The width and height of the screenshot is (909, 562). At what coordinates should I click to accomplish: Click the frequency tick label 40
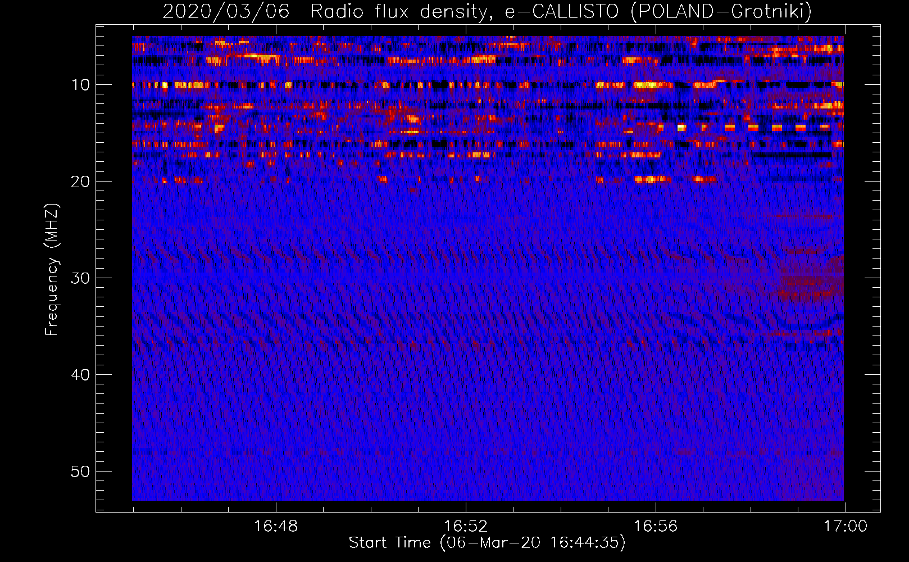81,375
